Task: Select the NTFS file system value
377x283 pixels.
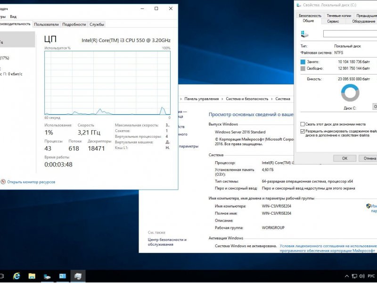Action: pos(338,52)
